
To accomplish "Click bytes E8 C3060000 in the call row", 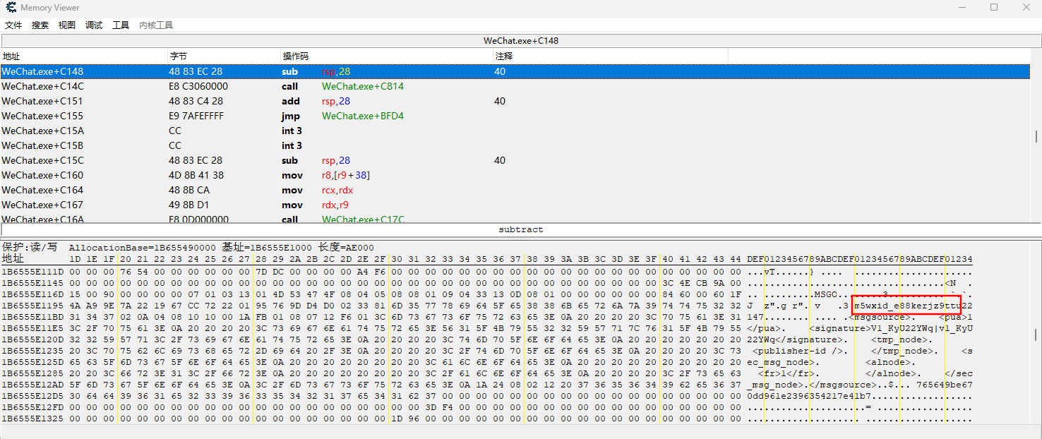I will pos(198,86).
